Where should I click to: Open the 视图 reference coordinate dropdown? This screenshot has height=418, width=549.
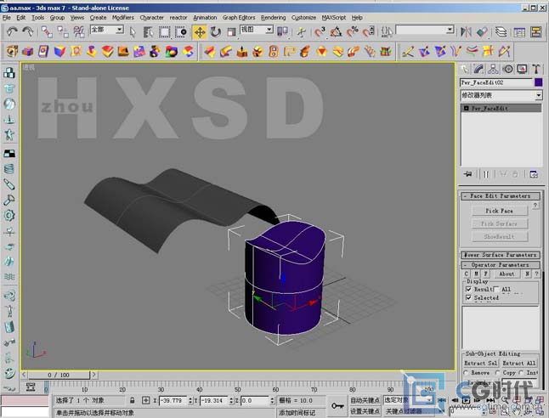pyautogui.click(x=269, y=30)
